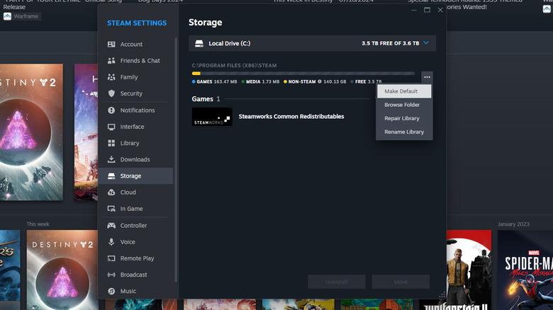Viewport: 553px width, 310px height.
Task: Maximize the Steam Settings window
Action: (x=427, y=10)
